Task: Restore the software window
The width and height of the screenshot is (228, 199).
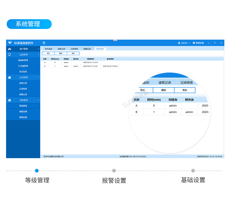Action: [215, 43]
